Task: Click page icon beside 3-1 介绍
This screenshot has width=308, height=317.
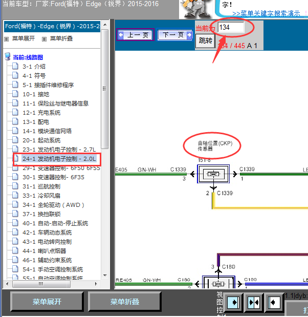Action: click(x=15, y=66)
